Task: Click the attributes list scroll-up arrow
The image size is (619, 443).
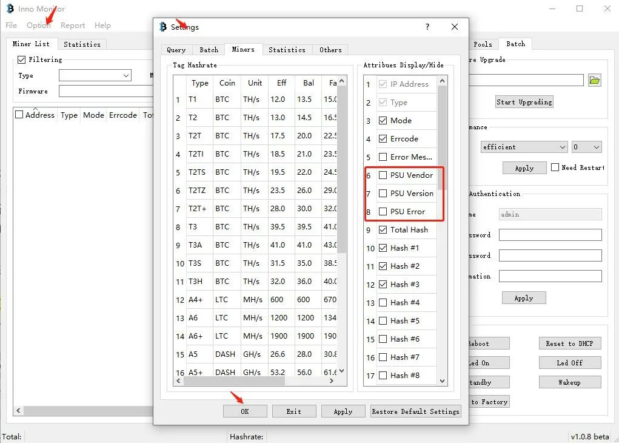Action: click(x=442, y=81)
